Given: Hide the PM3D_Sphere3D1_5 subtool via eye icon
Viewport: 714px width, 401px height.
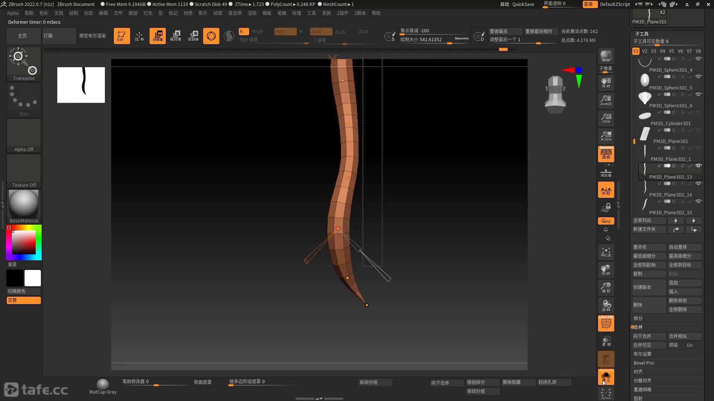Looking at the screenshot, I should pyautogui.click(x=698, y=76).
